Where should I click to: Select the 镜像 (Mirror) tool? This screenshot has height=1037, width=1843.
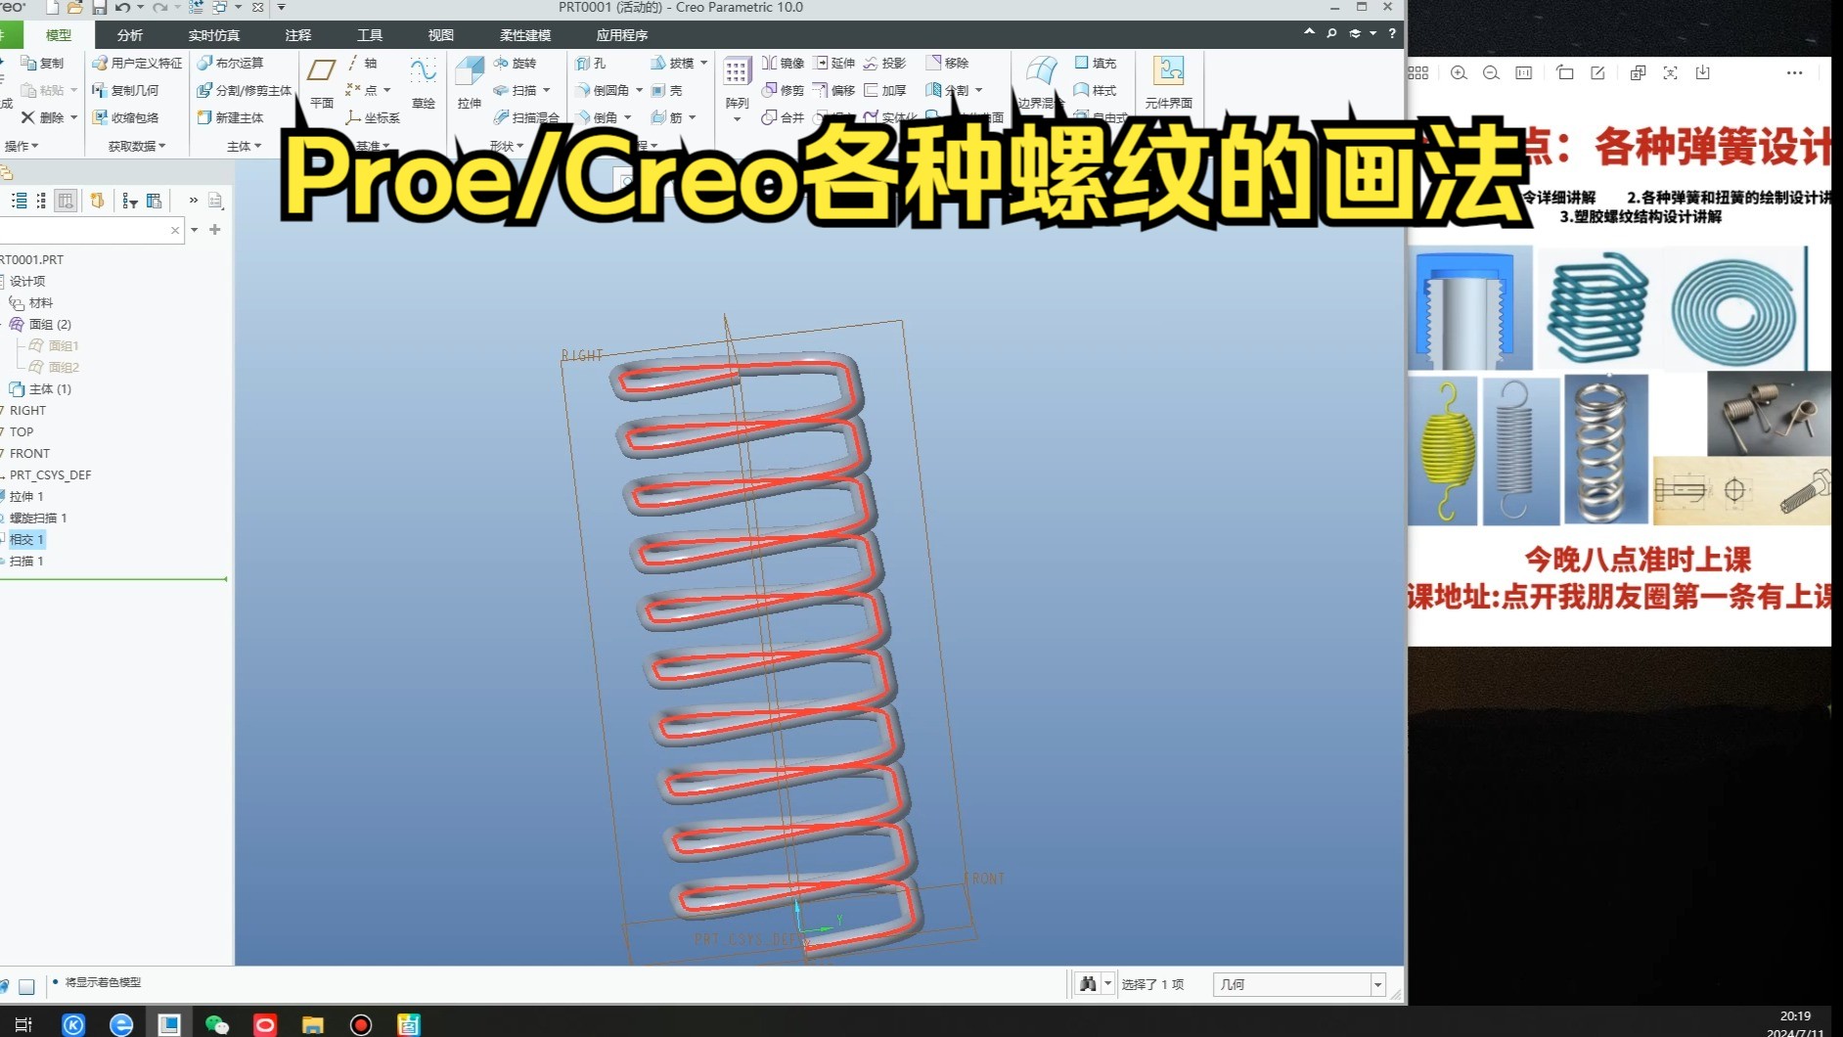pos(783,63)
